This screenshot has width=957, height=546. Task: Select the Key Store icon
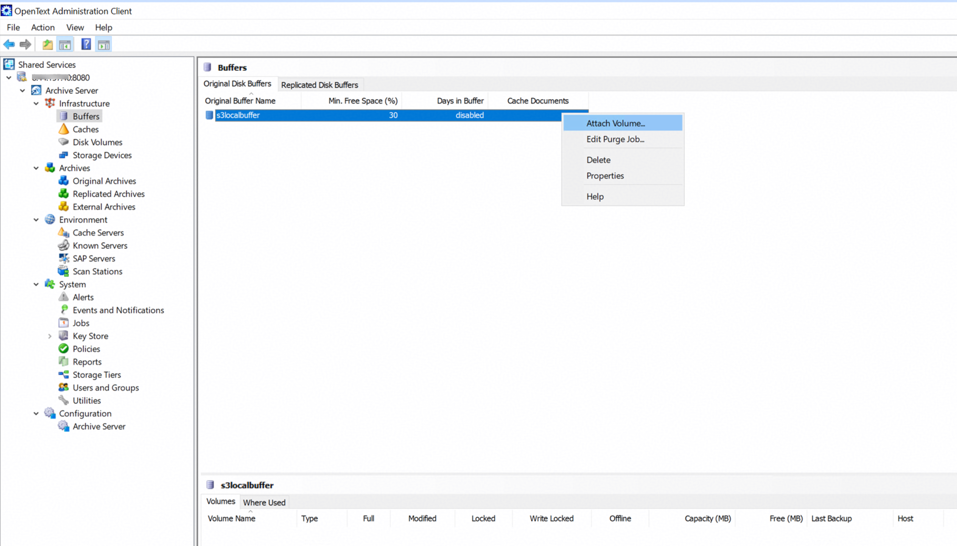point(63,336)
